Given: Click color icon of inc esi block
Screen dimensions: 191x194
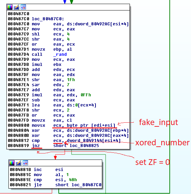Looking at the screenshot, I should tap(12, 163).
